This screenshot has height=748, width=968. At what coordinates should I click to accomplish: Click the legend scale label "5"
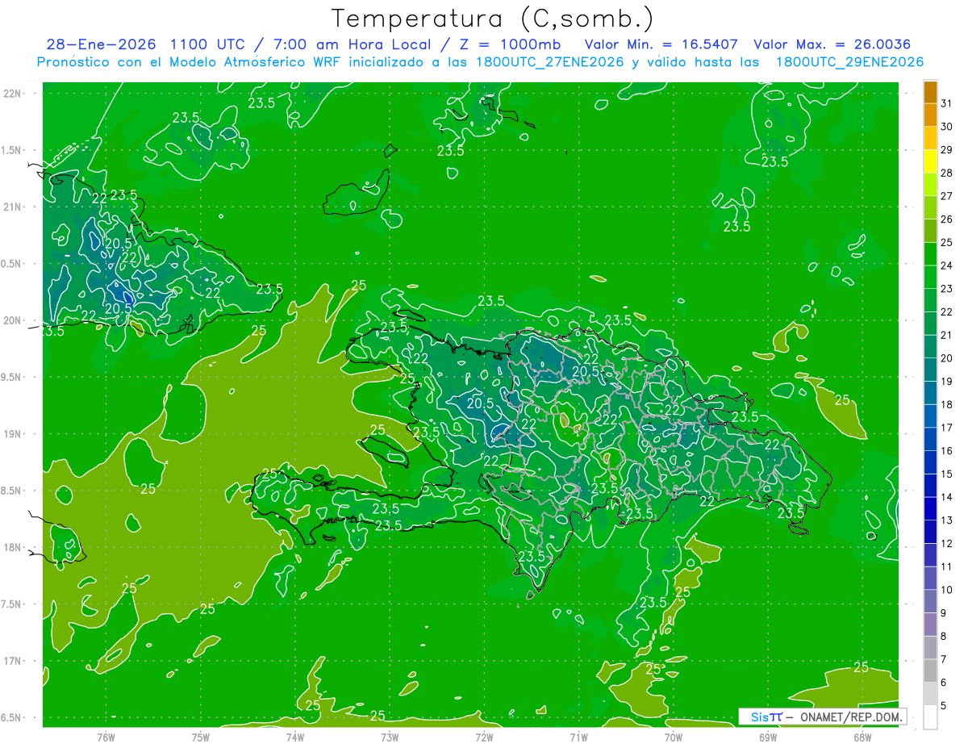pos(944,705)
